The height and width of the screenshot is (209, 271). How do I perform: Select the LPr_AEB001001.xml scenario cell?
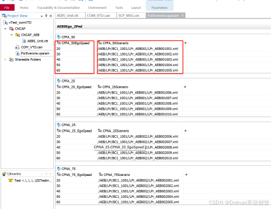point(138,49)
